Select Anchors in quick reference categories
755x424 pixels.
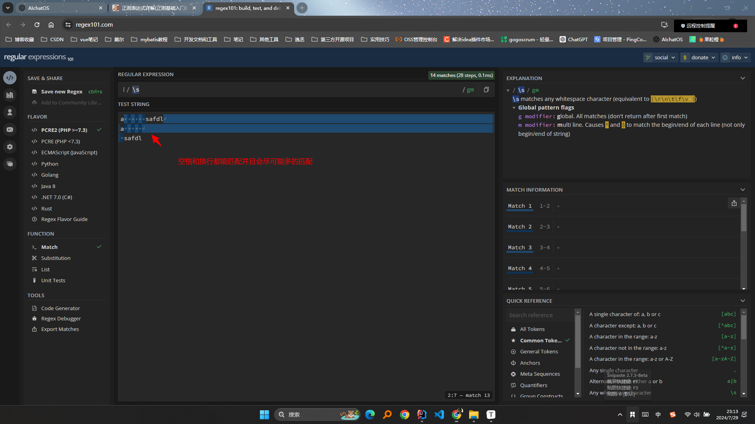pos(530,363)
